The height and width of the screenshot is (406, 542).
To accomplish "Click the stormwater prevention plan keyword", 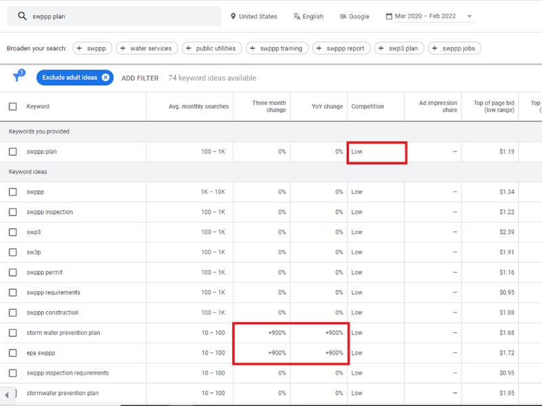I will point(62,393).
